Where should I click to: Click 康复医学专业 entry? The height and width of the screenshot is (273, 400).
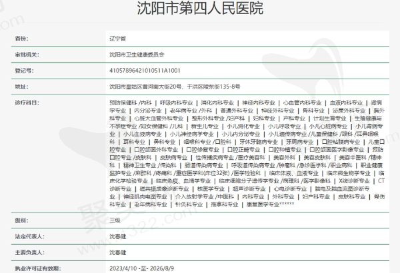tap(263, 204)
